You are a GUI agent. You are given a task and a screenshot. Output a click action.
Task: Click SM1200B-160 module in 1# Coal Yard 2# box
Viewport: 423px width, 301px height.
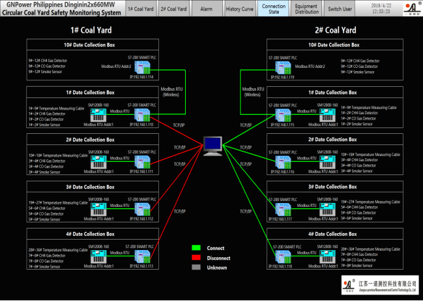point(98,162)
